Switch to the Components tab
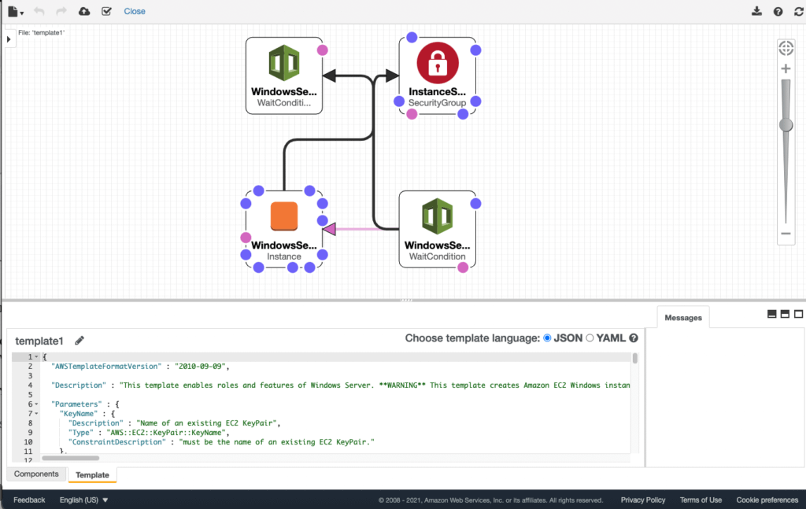 pos(35,474)
